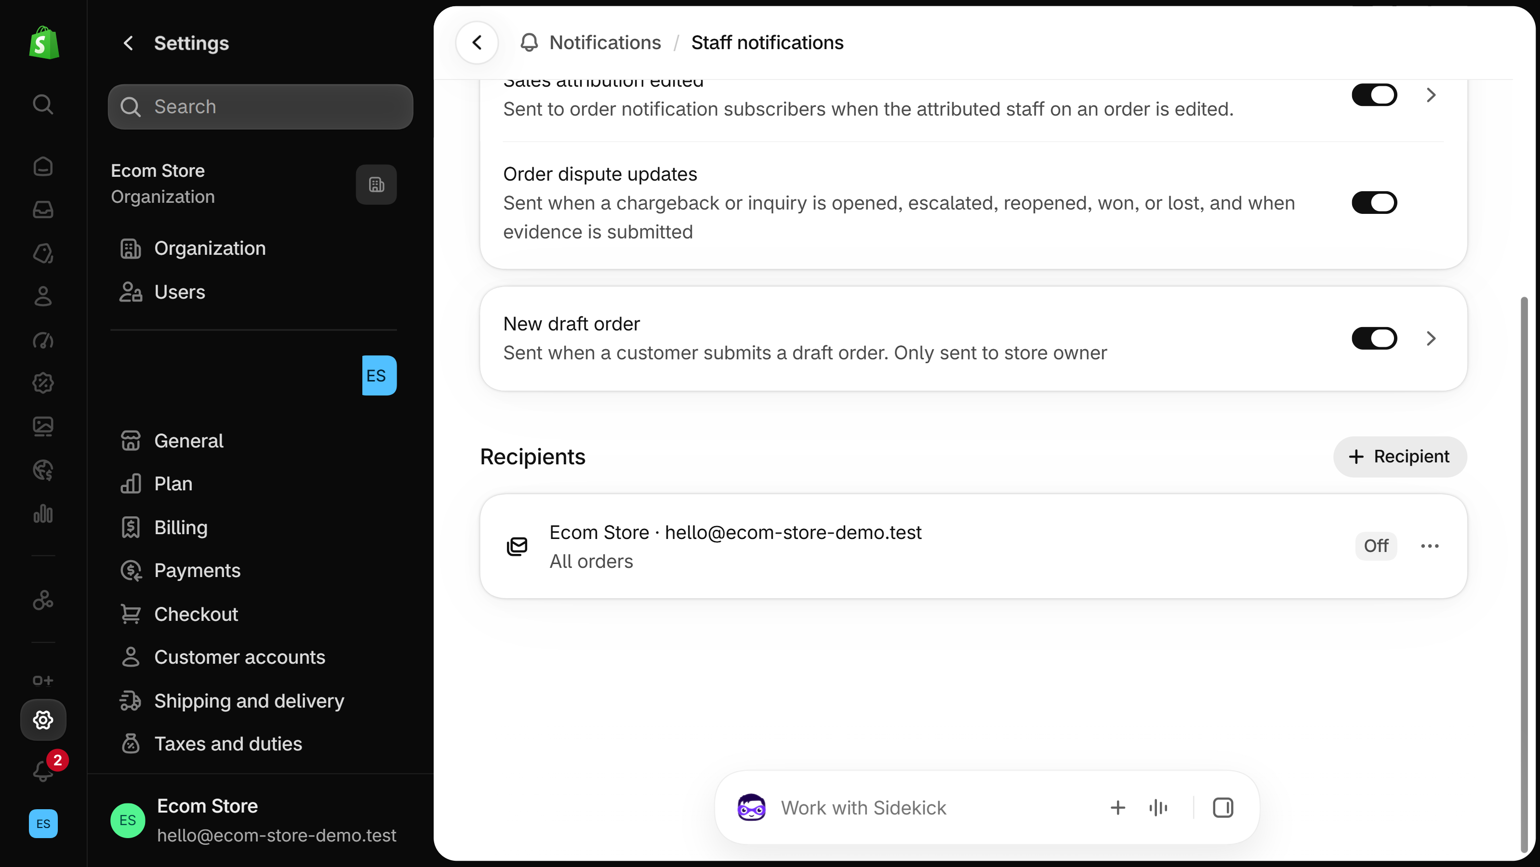Go back with Settings header arrow
The width and height of the screenshot is (1540, 867).
click(x=128, y=43)
